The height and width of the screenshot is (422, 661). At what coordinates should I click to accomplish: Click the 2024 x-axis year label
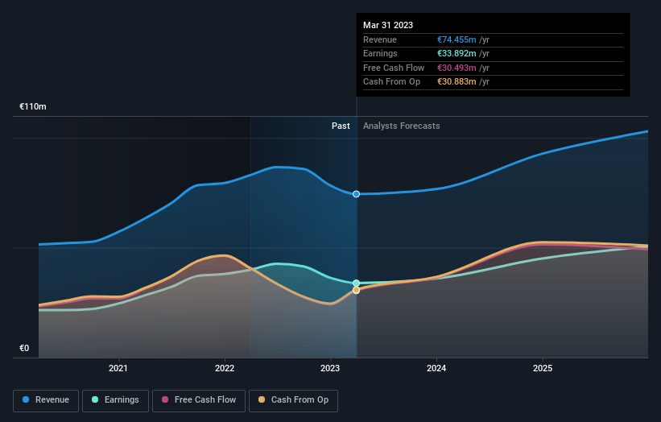coord(436,368)
